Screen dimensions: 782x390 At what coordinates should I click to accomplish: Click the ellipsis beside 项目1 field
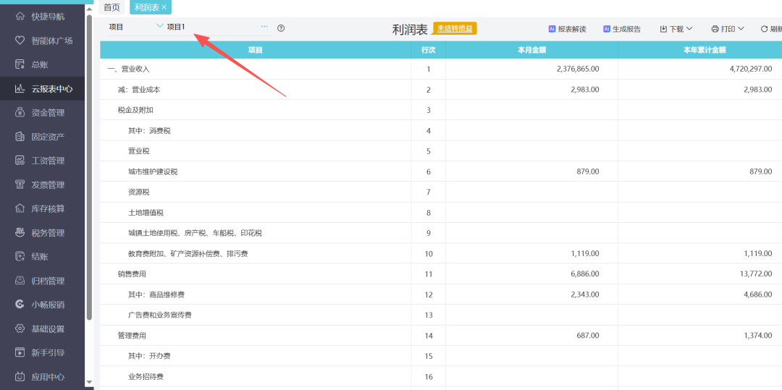pos(264,27)
